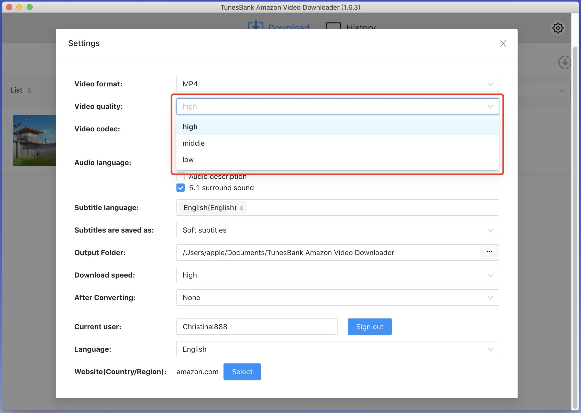This screenshot has width=581, height=413.
Task: Click the Current user input field
Action: 256,327
